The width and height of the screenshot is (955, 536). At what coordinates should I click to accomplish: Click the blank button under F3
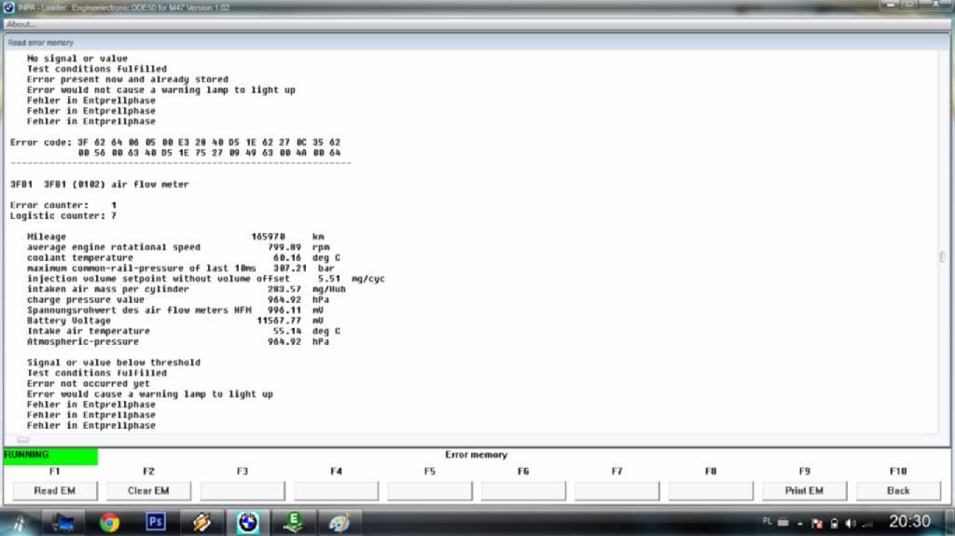click(x=242, y=490)
